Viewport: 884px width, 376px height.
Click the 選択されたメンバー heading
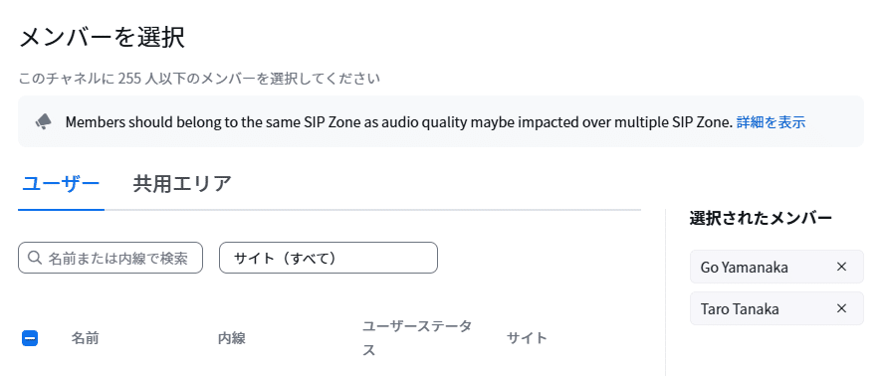[x=761, y=218]
